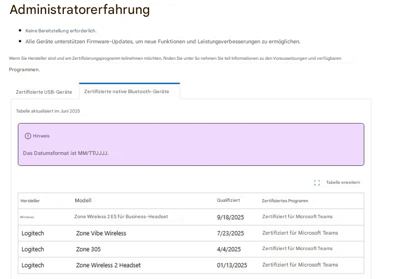Switch to Zertifizierte USB-Geräte tab
Image resolution: width=399 pixels, height=279 pixels.
point(44,92)
